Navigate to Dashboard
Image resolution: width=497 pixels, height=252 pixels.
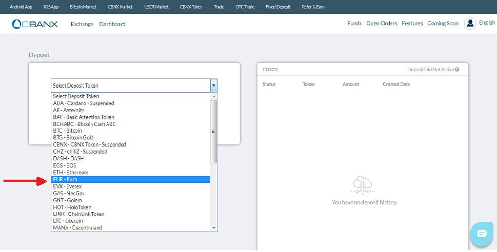(112, 24)
